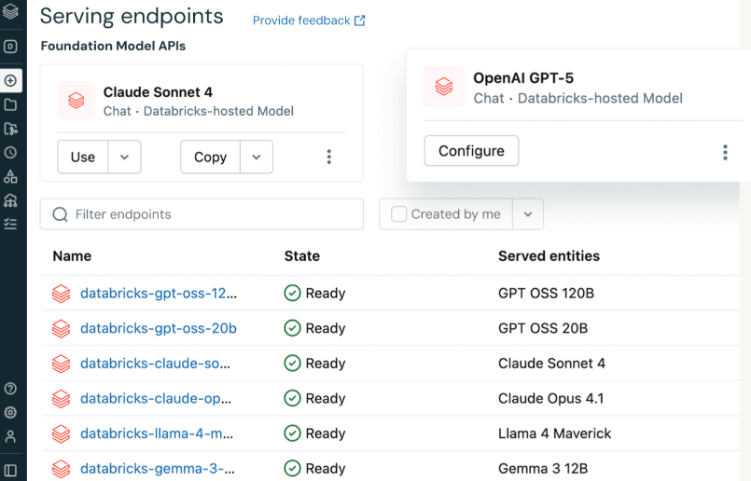Screen dimensions: 751x481
Task: Open the workspace switcher D icon
Action: pyautogui.click(x=10, y=47)
